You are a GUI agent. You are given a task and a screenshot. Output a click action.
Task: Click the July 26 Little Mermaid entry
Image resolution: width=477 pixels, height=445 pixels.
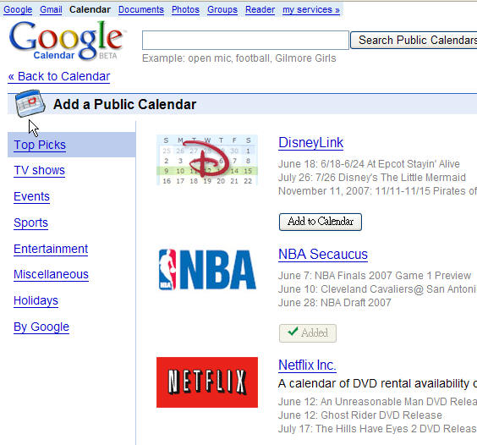[x=372, y=178]
